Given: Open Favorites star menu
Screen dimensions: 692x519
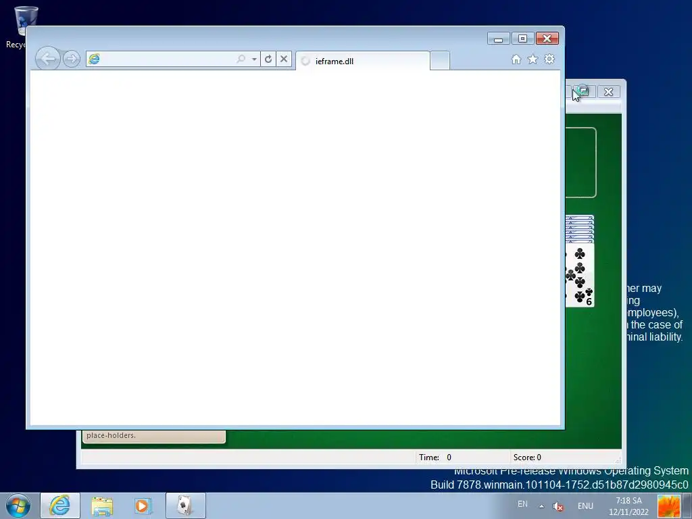Looking at the screenshot, I should point(533,59).
